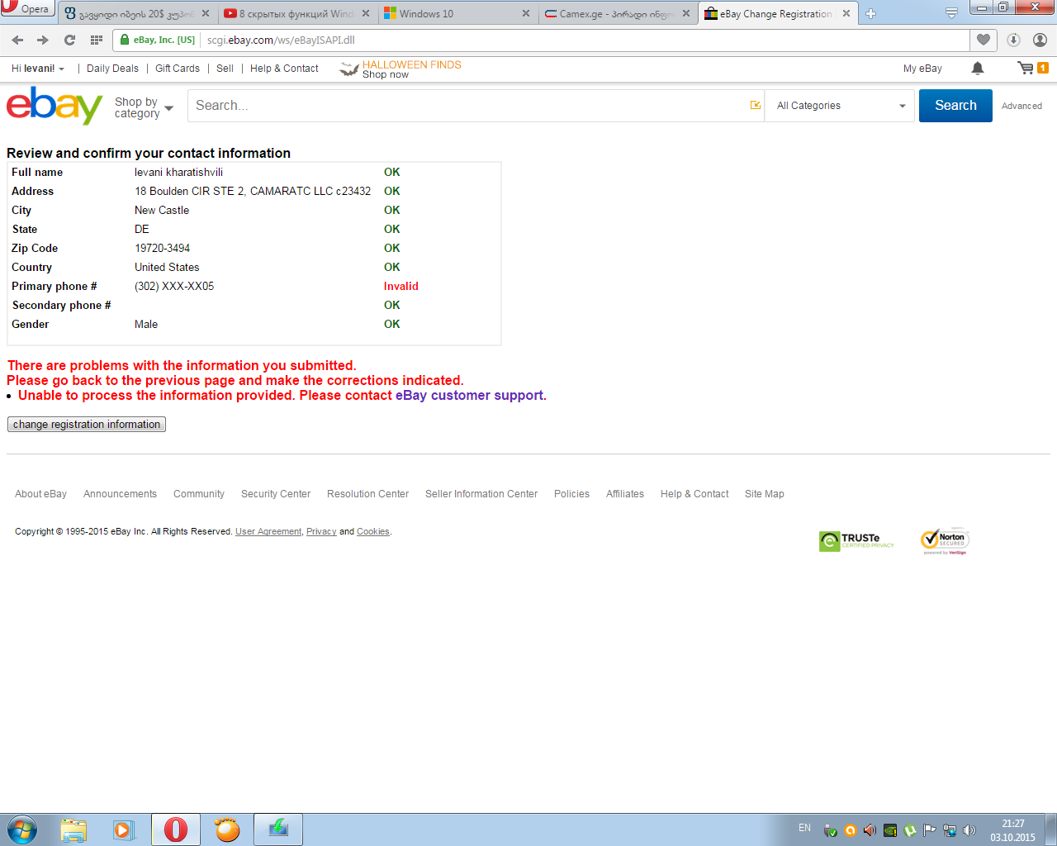Click the EN language indicator
The height and width of the screenshot is (846, 1057).
point(804,828)
